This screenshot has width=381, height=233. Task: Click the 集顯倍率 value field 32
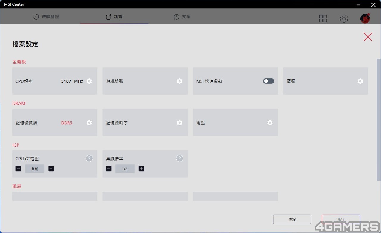click(125, 169)
